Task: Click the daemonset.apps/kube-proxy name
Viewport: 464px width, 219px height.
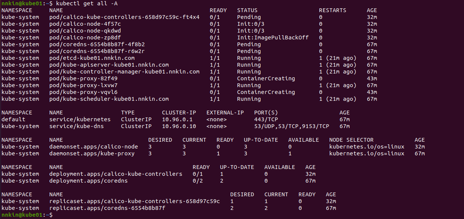Action: point(92,153)
